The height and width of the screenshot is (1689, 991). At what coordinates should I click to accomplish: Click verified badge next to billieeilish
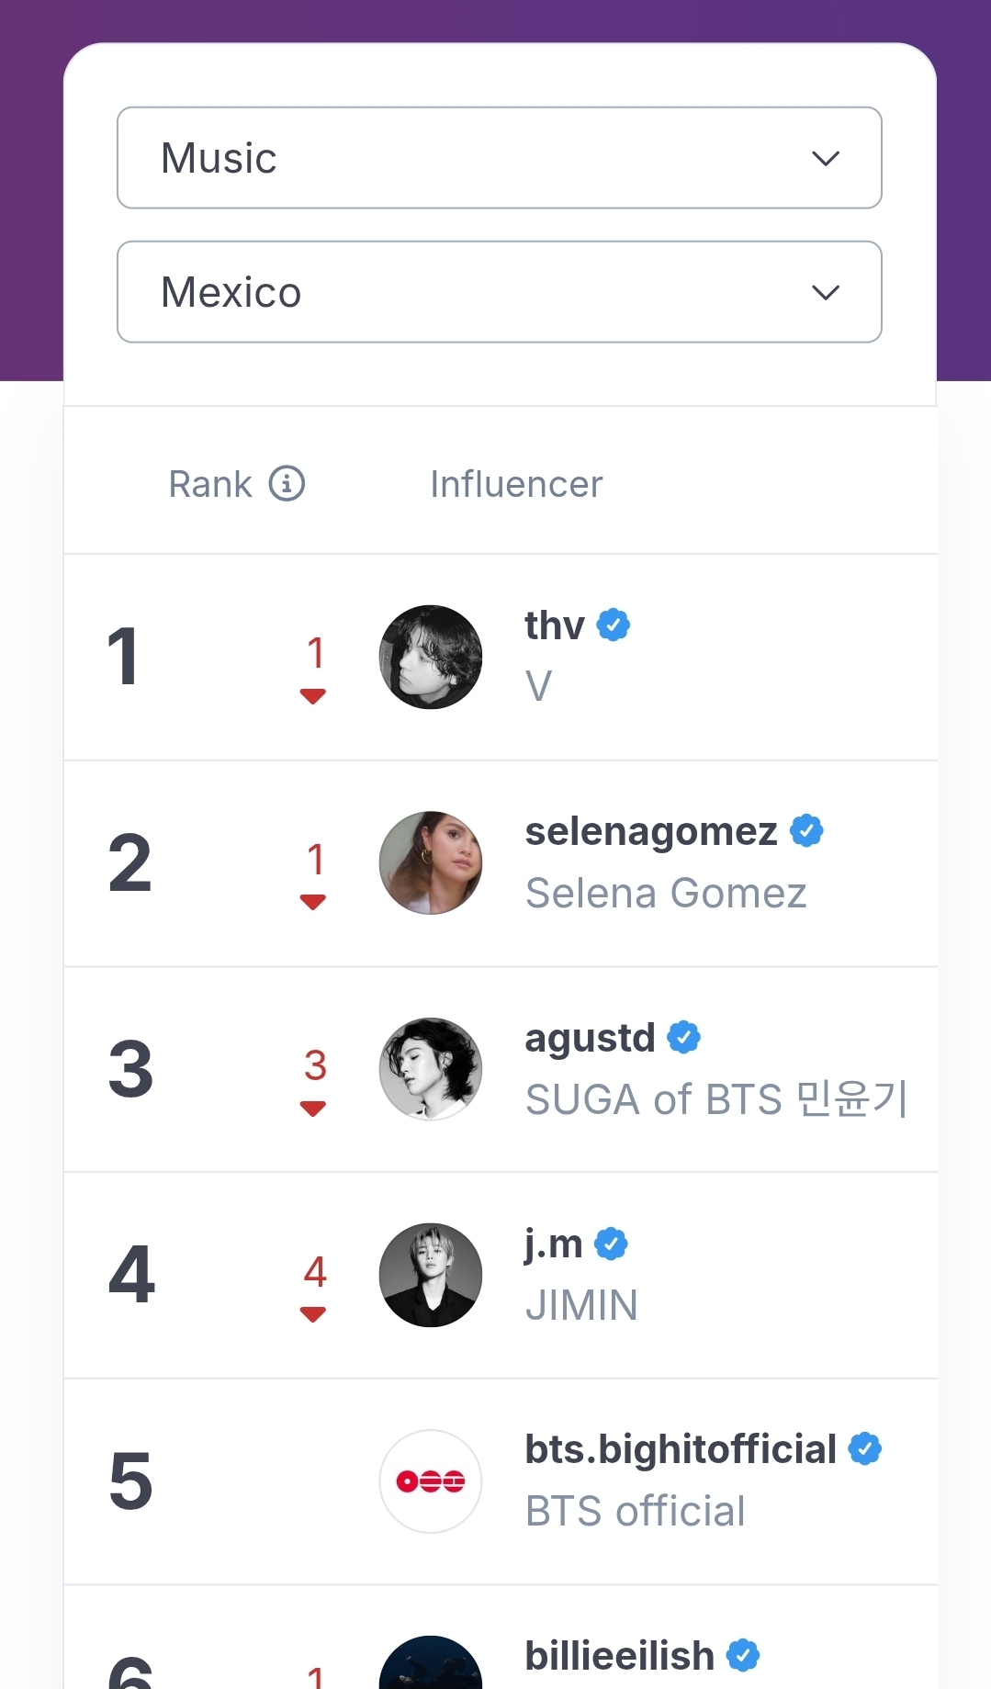743,1656
